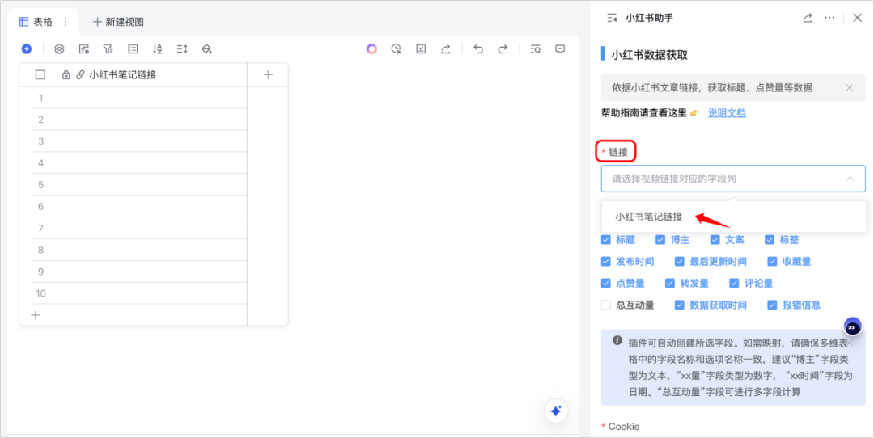Image resolution: width=874 pixels, height=438 pixels.
Task: Add a new column with the plus header
Action: [x=268, y=75]
